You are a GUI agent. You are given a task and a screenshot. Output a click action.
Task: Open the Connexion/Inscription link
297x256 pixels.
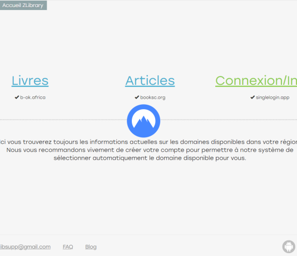point(256,81)
